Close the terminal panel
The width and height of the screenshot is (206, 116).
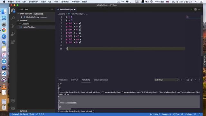(x=199, y=80)
